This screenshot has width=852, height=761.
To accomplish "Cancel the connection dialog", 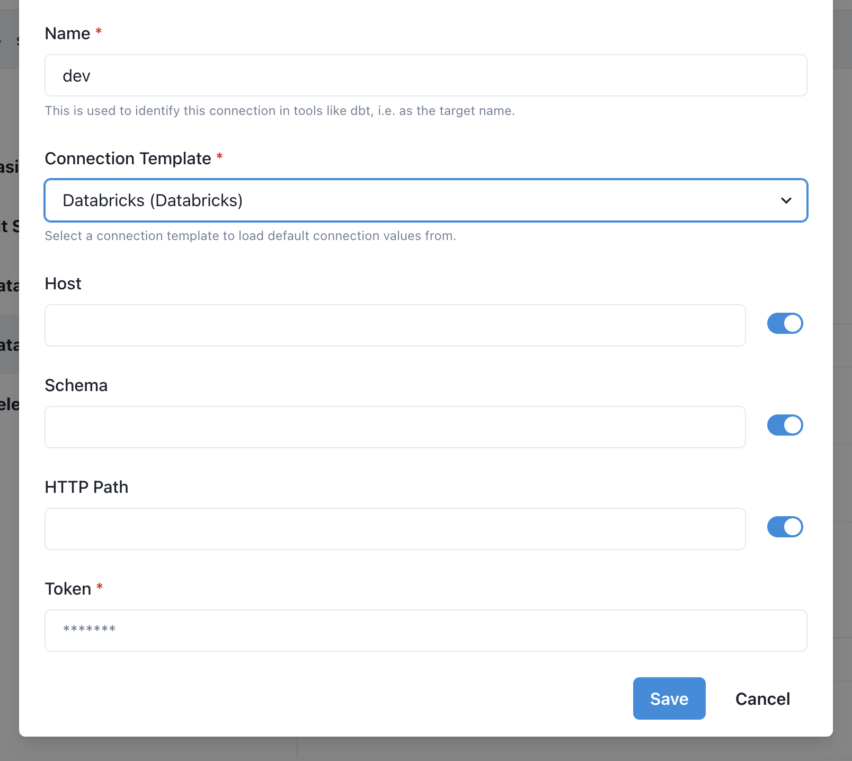I will point(762,698).
